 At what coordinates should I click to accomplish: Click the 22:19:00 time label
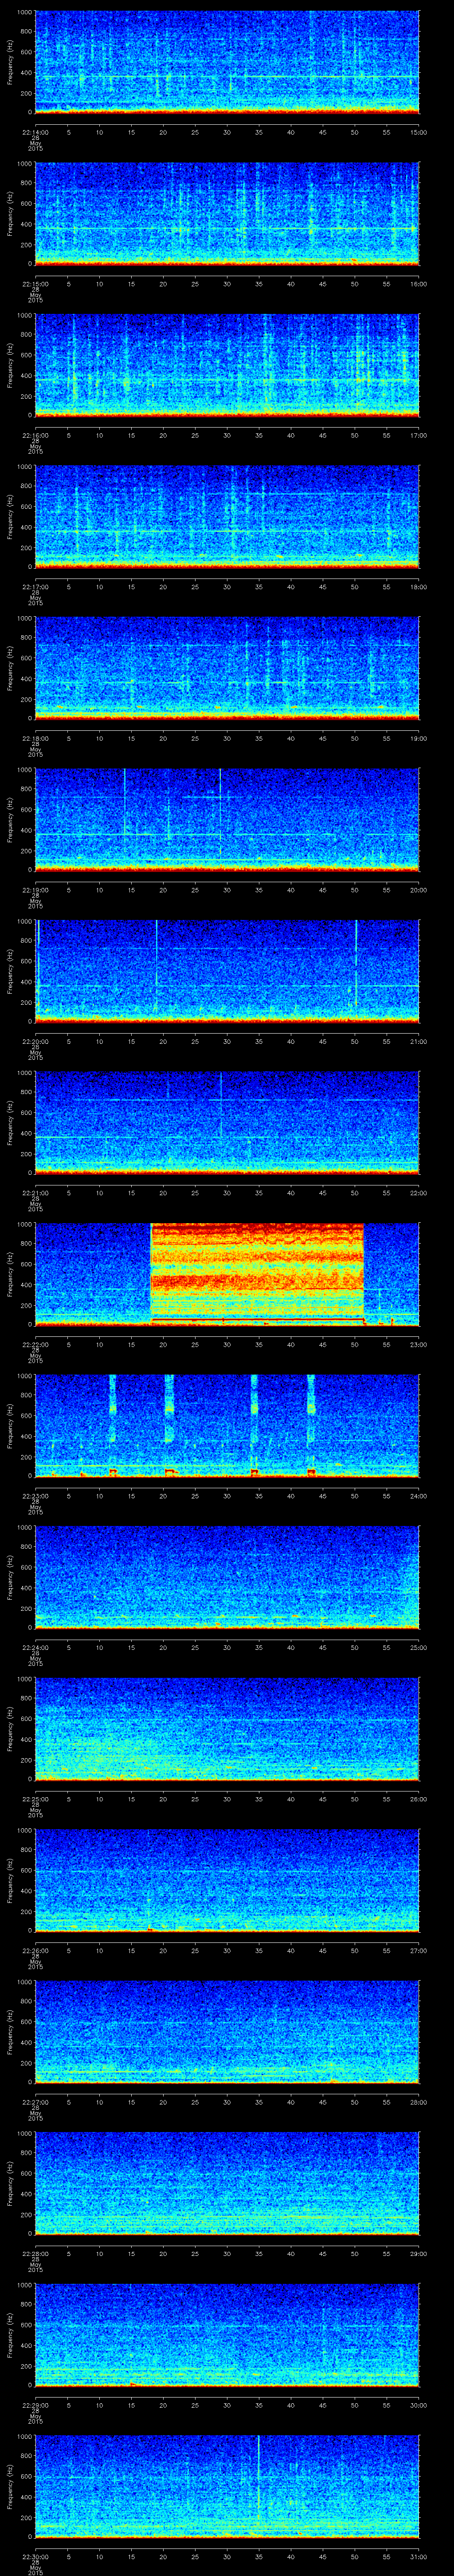[x=35, y=890]
